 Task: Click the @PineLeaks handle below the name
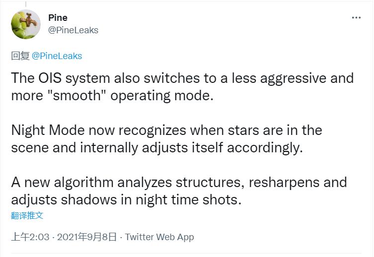pyautogui.click(x=73, y=30)
